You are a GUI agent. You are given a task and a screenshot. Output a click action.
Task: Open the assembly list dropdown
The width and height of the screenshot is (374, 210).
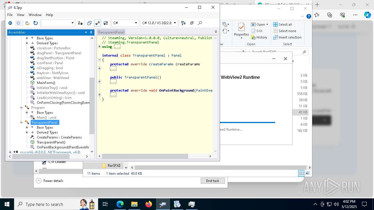pos(73,23)
